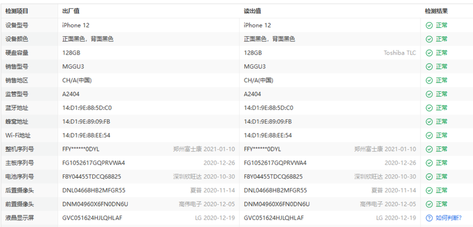Click factory Bluetooth address 14:D1:9E:88:5D:C0
This screenshot has width=473, height=227.
click(87, 108)
